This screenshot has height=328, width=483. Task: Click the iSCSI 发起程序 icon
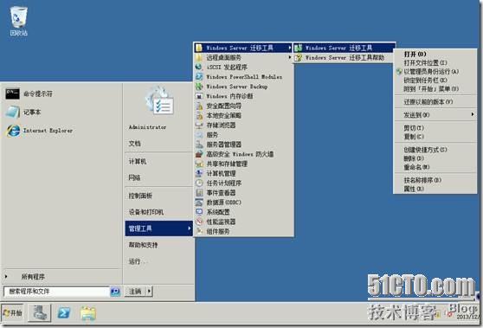point(199,67)
